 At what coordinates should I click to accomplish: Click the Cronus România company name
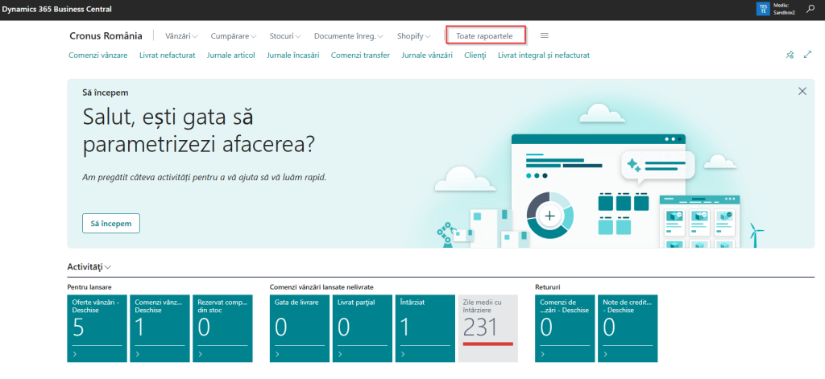click(x=106, y=35)
